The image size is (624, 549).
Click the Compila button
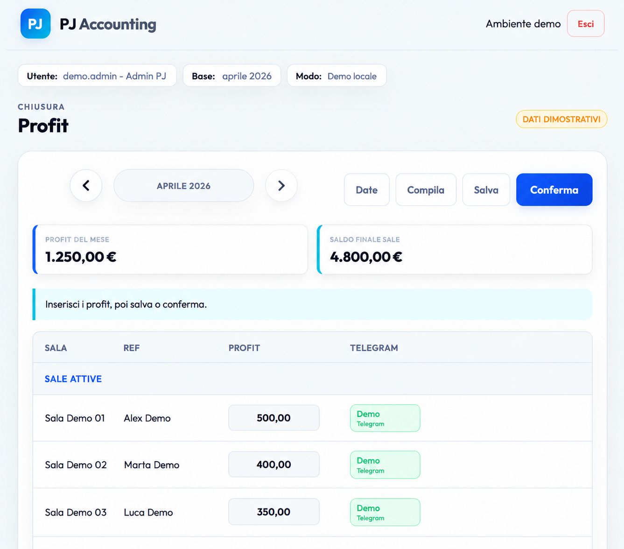click(x=426, y=190)
